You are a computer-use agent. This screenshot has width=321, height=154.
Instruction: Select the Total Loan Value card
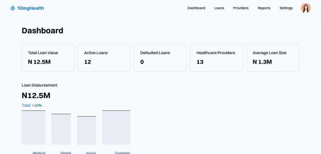pos(48,57)
